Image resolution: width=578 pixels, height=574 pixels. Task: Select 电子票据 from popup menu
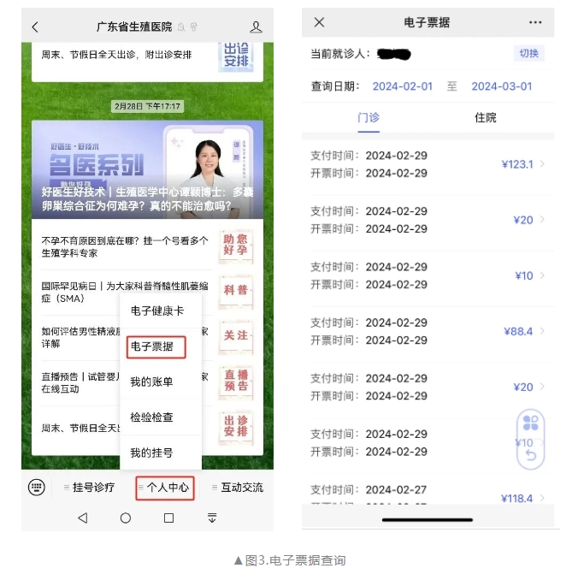(156, 346)
